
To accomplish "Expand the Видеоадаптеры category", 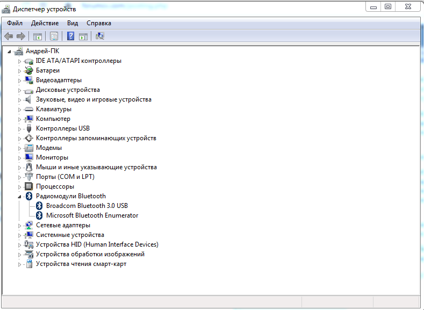I will 20,80.
